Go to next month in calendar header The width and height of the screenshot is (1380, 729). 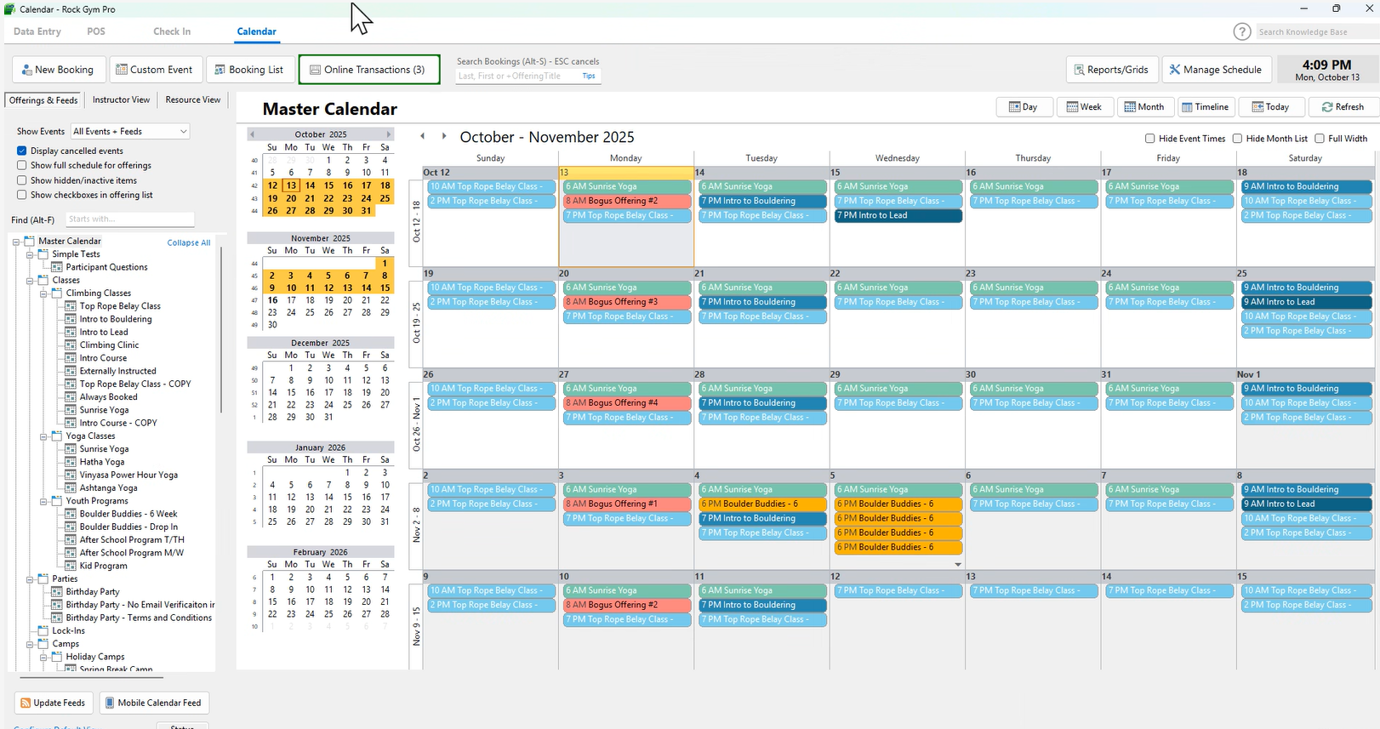coord(443,136)
